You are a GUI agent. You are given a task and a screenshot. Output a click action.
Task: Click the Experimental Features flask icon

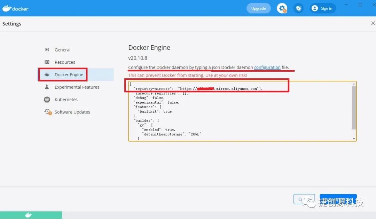point(47,87)
